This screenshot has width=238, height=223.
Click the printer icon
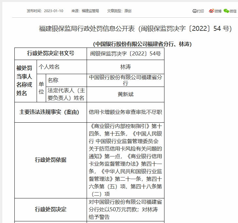point(195,11)
